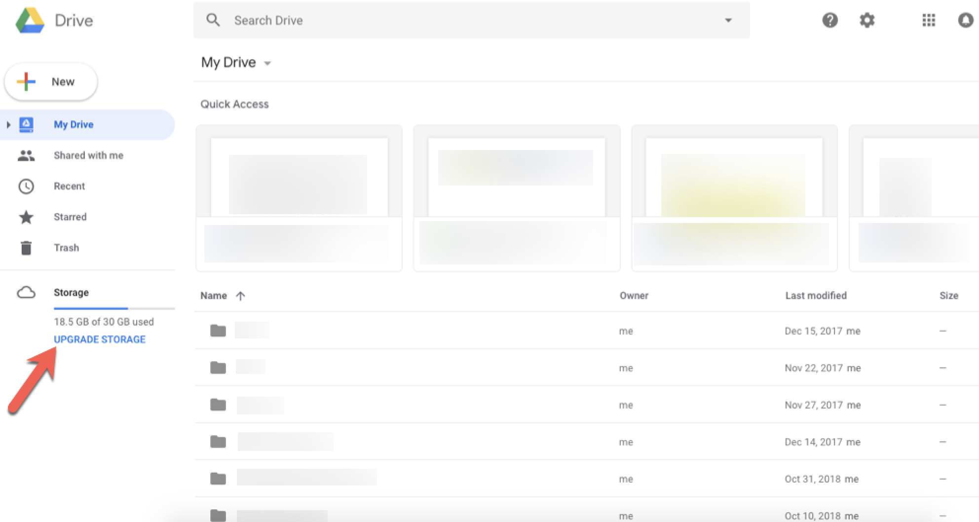Image resolution: width=979 pixels, height=522 pixels.
Task: Click the folder icon dated Oct 31, 2018
Action: click(218, 479)
